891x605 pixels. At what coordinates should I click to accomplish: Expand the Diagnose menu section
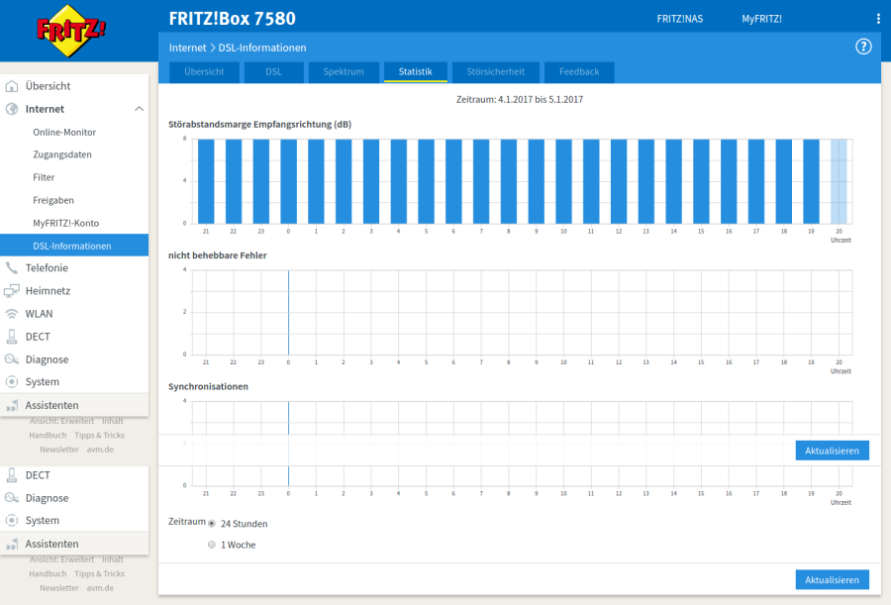[x=47, y=359]
